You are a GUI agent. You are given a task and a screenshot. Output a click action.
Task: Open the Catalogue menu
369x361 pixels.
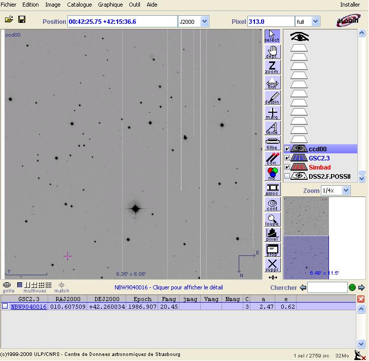[79, 5]
